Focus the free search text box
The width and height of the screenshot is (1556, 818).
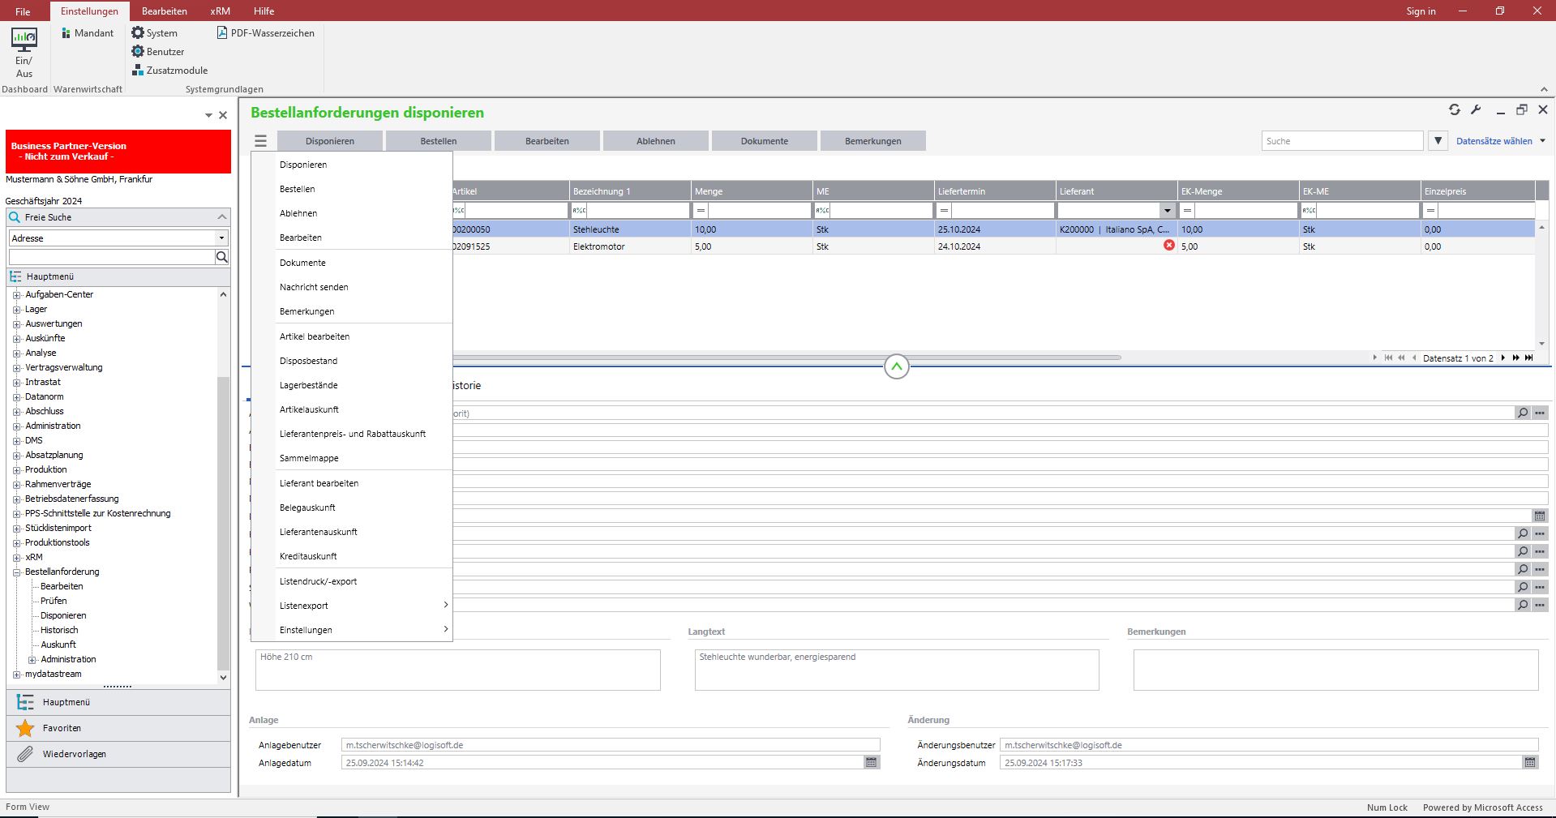click(x=112, y=257)
